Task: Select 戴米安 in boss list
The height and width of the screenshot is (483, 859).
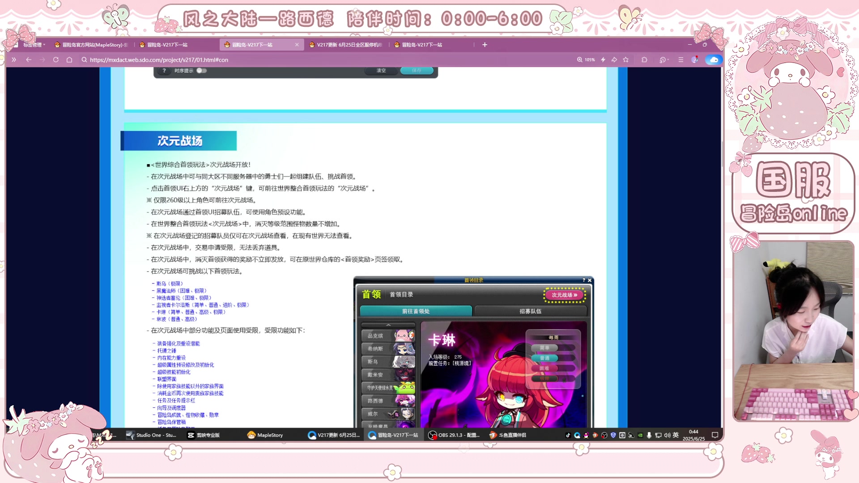Action: [388, 375]
